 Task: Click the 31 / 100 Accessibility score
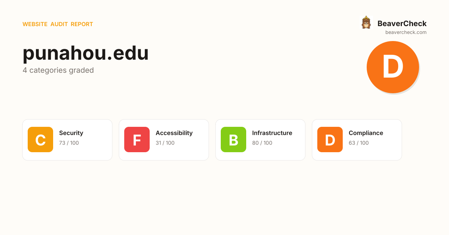[165, 143]
